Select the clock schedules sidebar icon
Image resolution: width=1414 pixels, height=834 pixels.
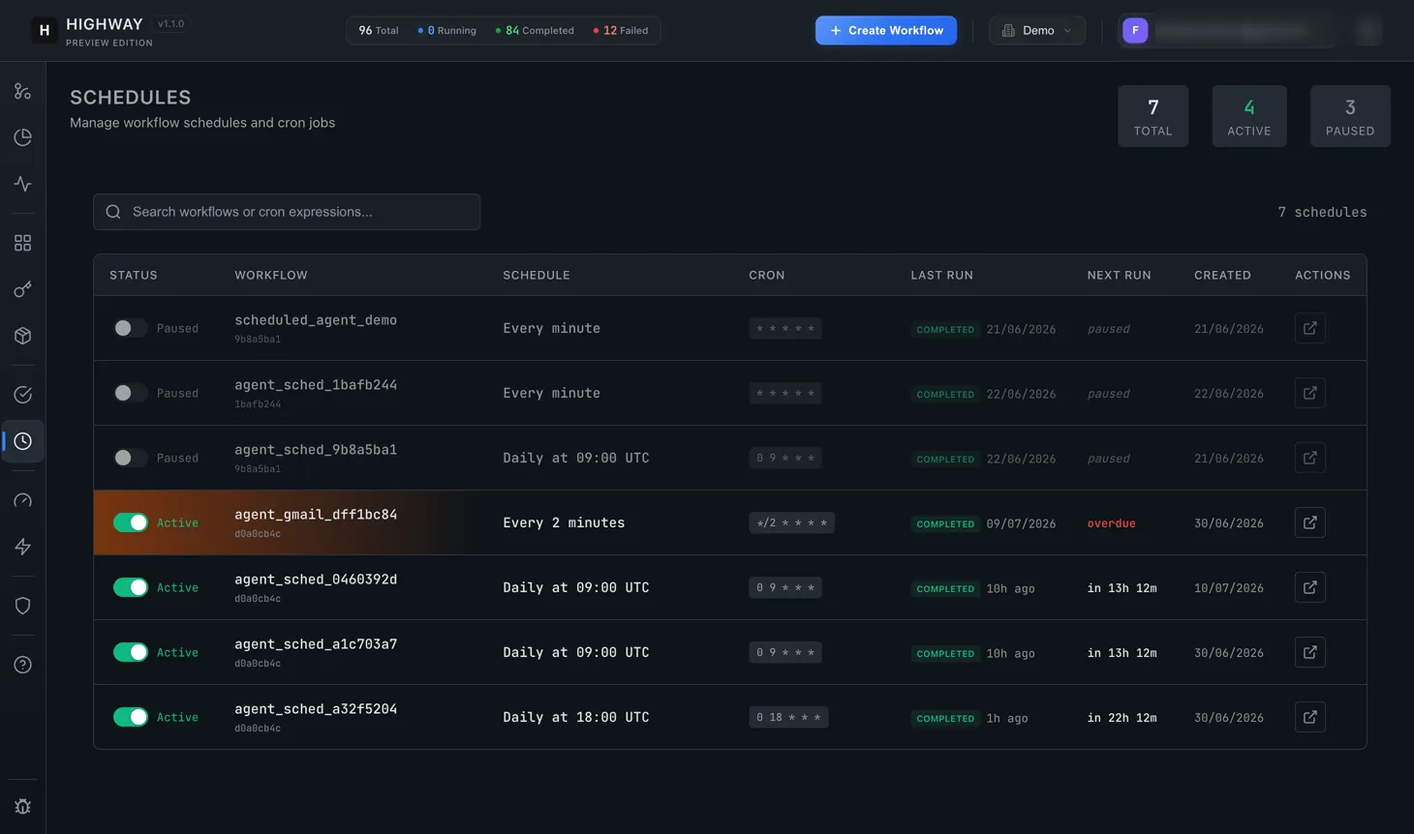(22, 441)
